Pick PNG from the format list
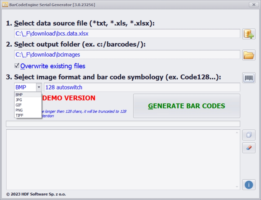This screenshot has width=261, height=200. pos(19,110)
